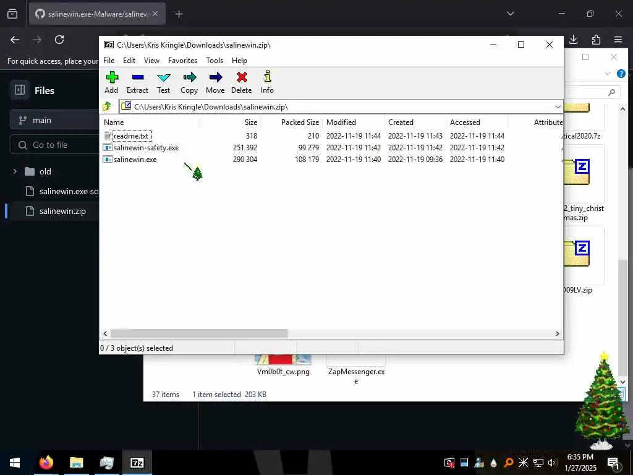633x475 pixels.
Task: Click the readme.txt file icon
Action: coord(108,135)
